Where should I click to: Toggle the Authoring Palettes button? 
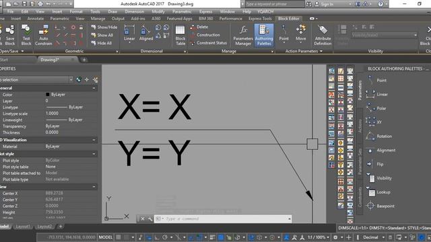264,35
